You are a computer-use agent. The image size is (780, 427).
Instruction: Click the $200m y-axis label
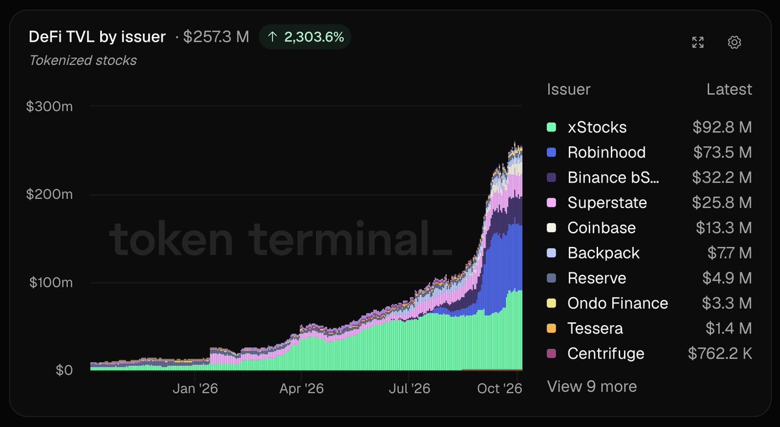pos(49,194)
